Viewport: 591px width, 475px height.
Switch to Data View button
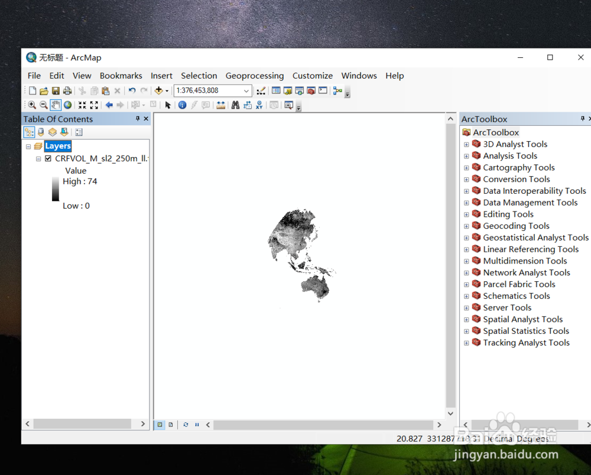click(160, 425)
